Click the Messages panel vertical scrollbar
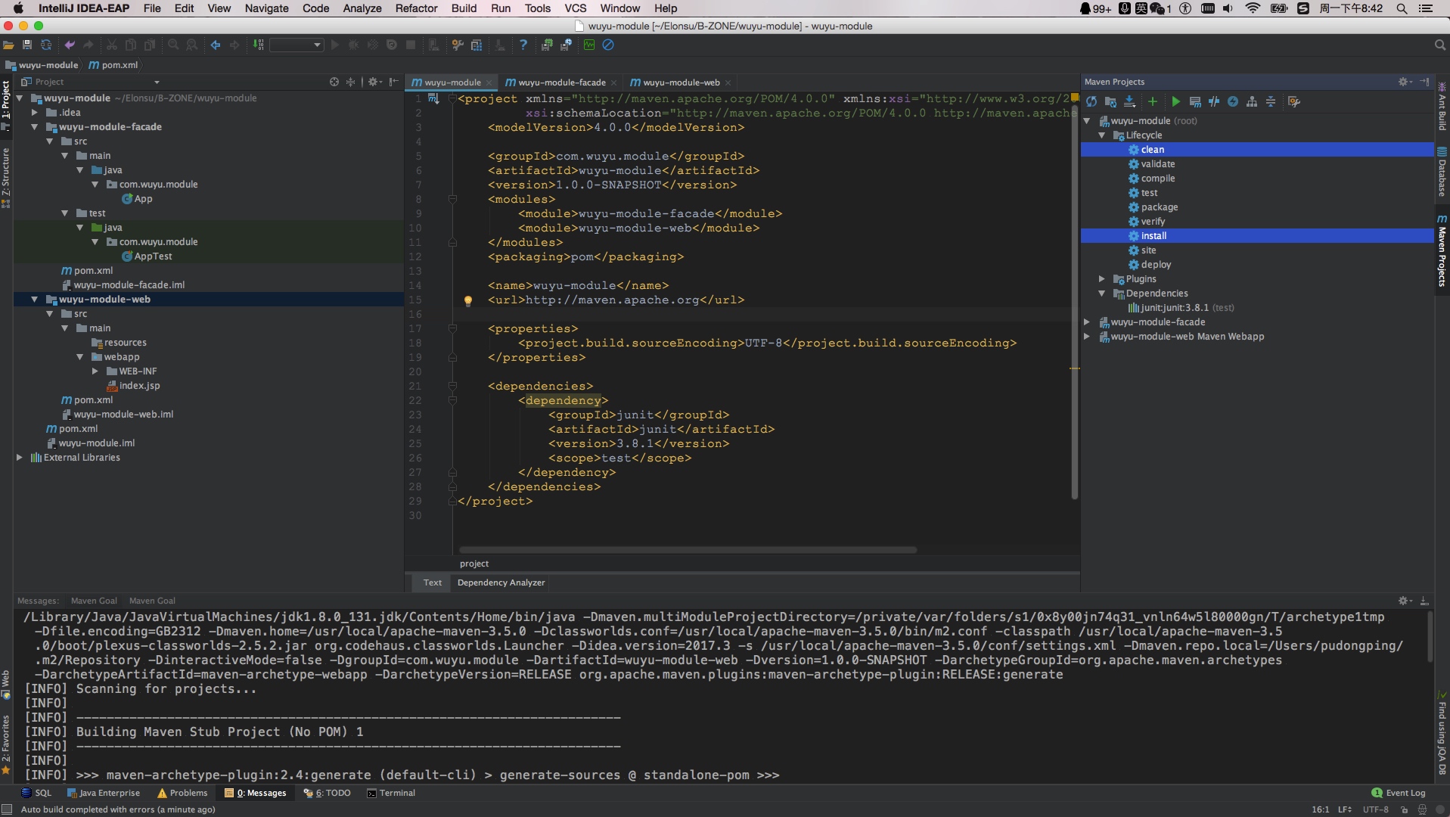1450x817 pixels. pyautogui.click(x=1429, y=638)
